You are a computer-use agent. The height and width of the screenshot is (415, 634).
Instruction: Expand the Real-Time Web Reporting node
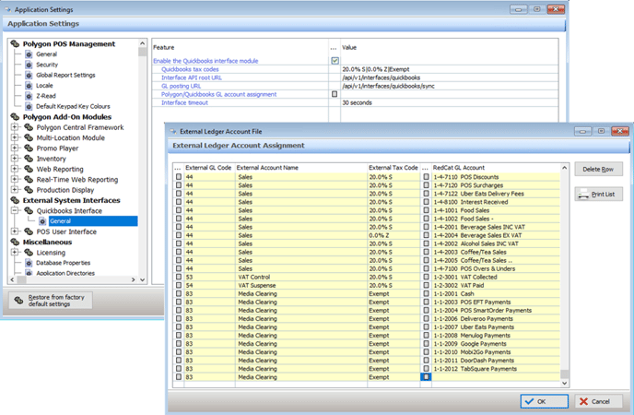pos(15,179)
